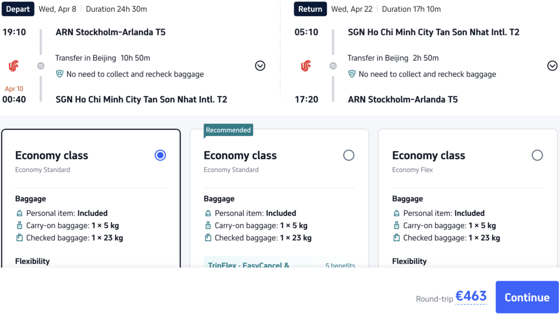Click the Recommended badge on middle card
Image resolution: width=560 pixels, height=315 pixels.
[229, 130]
